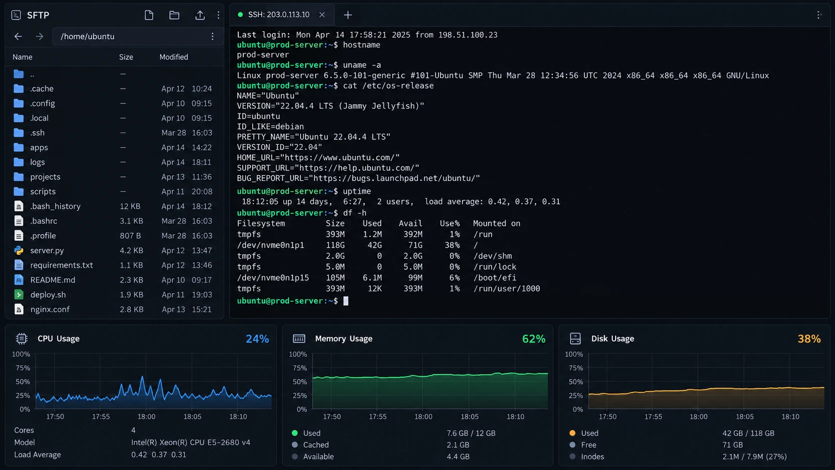Go forward in SFTP navigation
This screenshot has width=835, height=470.
tap(39, 36)
